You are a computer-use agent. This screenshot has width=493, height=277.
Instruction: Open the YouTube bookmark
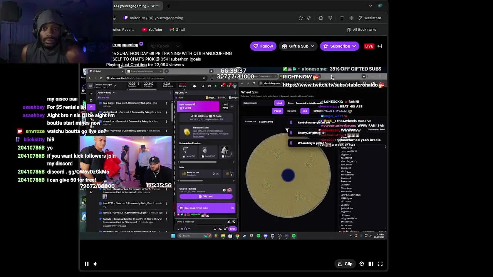coord(152,30)
